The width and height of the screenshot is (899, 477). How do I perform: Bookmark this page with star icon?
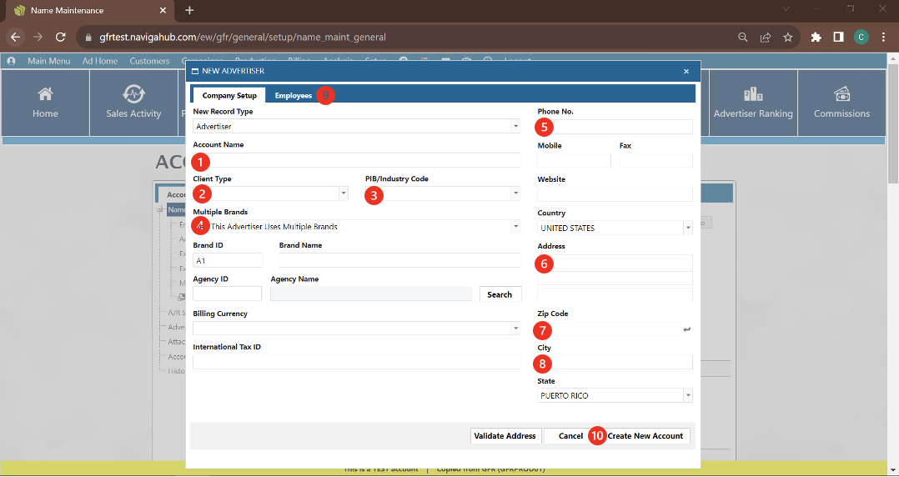click(787, 37)
